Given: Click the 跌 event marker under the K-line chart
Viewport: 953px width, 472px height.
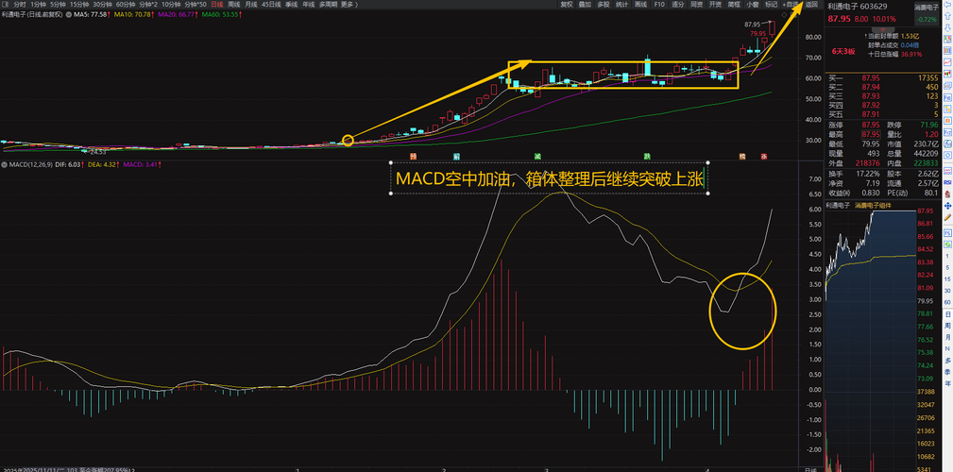Looking at the screenshot, I should (648, 156).
